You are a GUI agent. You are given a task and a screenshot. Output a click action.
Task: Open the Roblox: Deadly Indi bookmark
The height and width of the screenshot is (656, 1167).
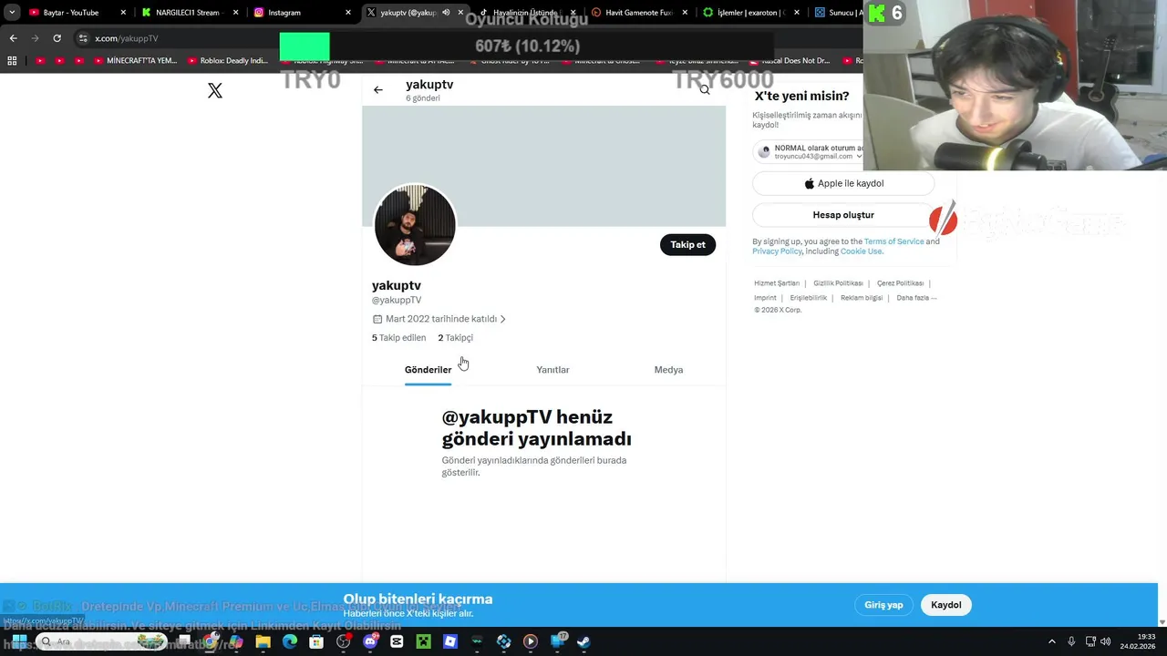pos(228,61)
